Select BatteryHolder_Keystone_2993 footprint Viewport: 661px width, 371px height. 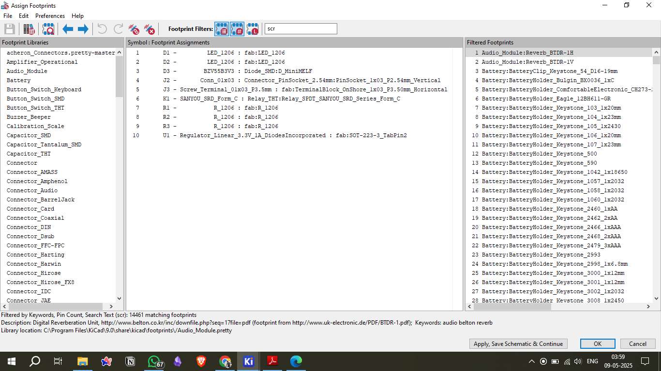(x=541, y=255)
